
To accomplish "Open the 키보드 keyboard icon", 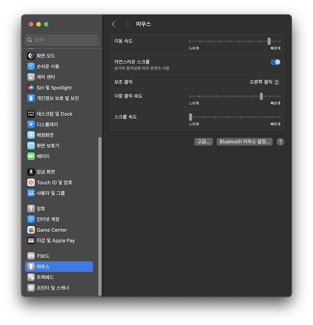I will click(x=31, y=256).
